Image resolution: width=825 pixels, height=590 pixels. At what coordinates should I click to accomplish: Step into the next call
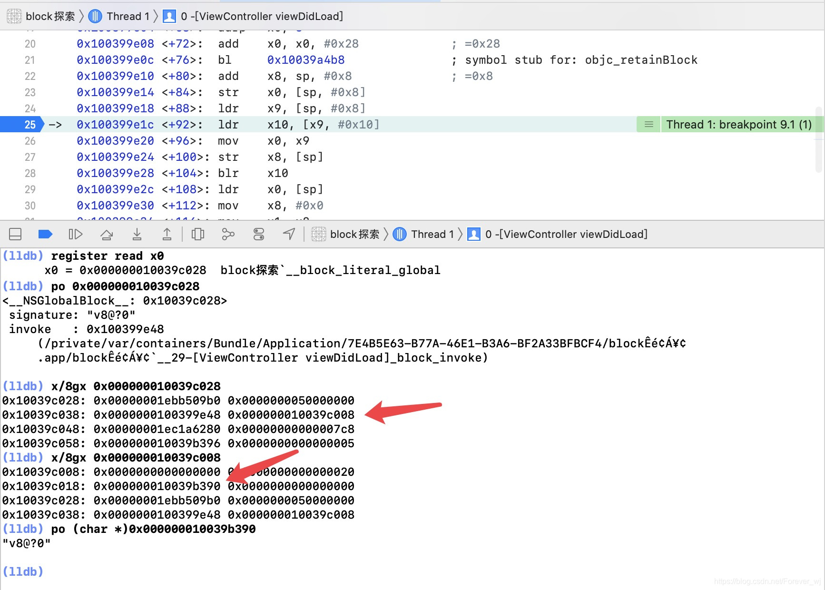tap(137, 234)
